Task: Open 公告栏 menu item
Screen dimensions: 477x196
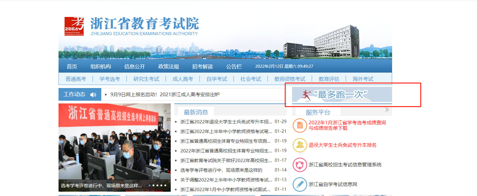Action: (234, 66)
